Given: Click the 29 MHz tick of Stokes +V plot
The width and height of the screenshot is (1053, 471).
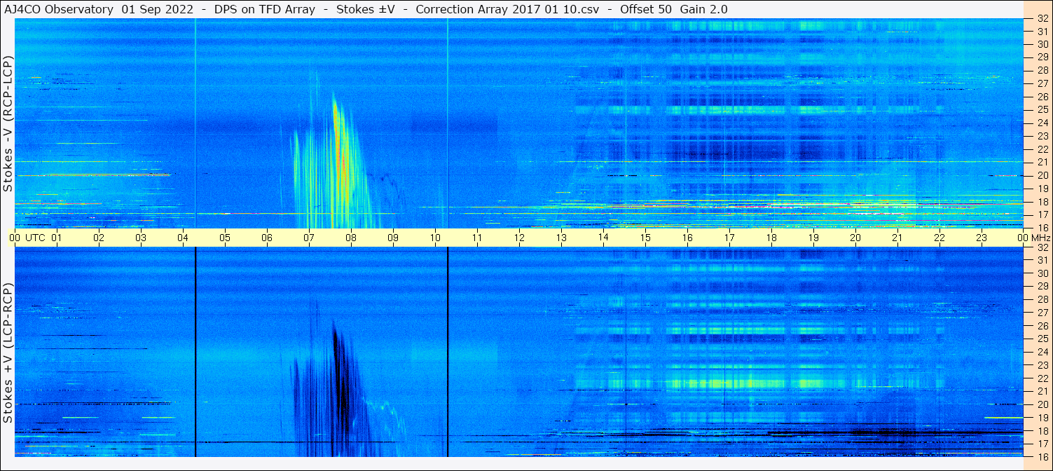Looking at the screenshot, I should pyautogui.click(x=1042, y=287).
